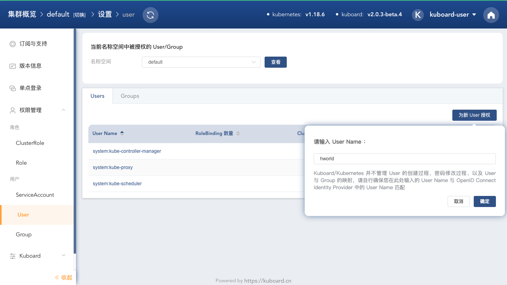
Task: Collapse the 权限管理 menu section
Action: pyautogui.click(x=63, y=110)
